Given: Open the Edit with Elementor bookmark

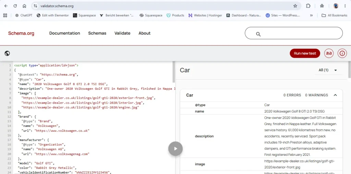Looking at the screenshot, I should (x=52, y=15).
